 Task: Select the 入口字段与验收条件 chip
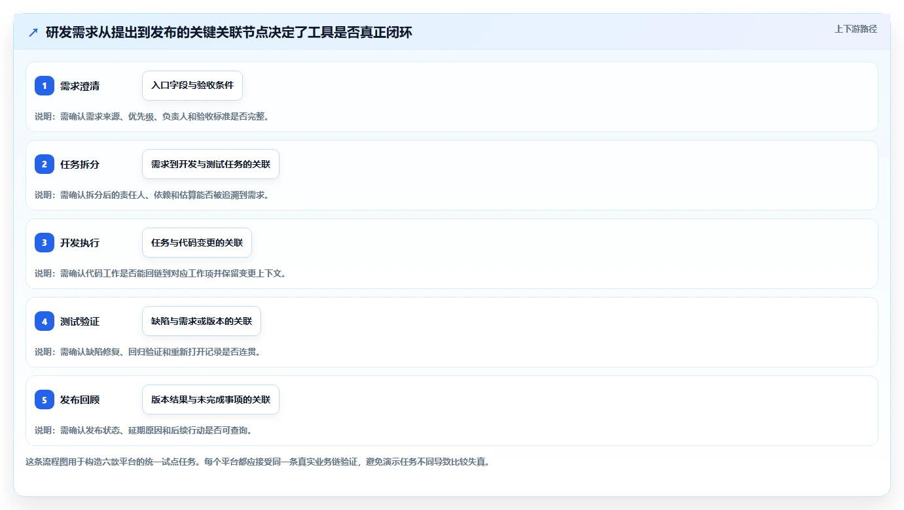[192, 86]
